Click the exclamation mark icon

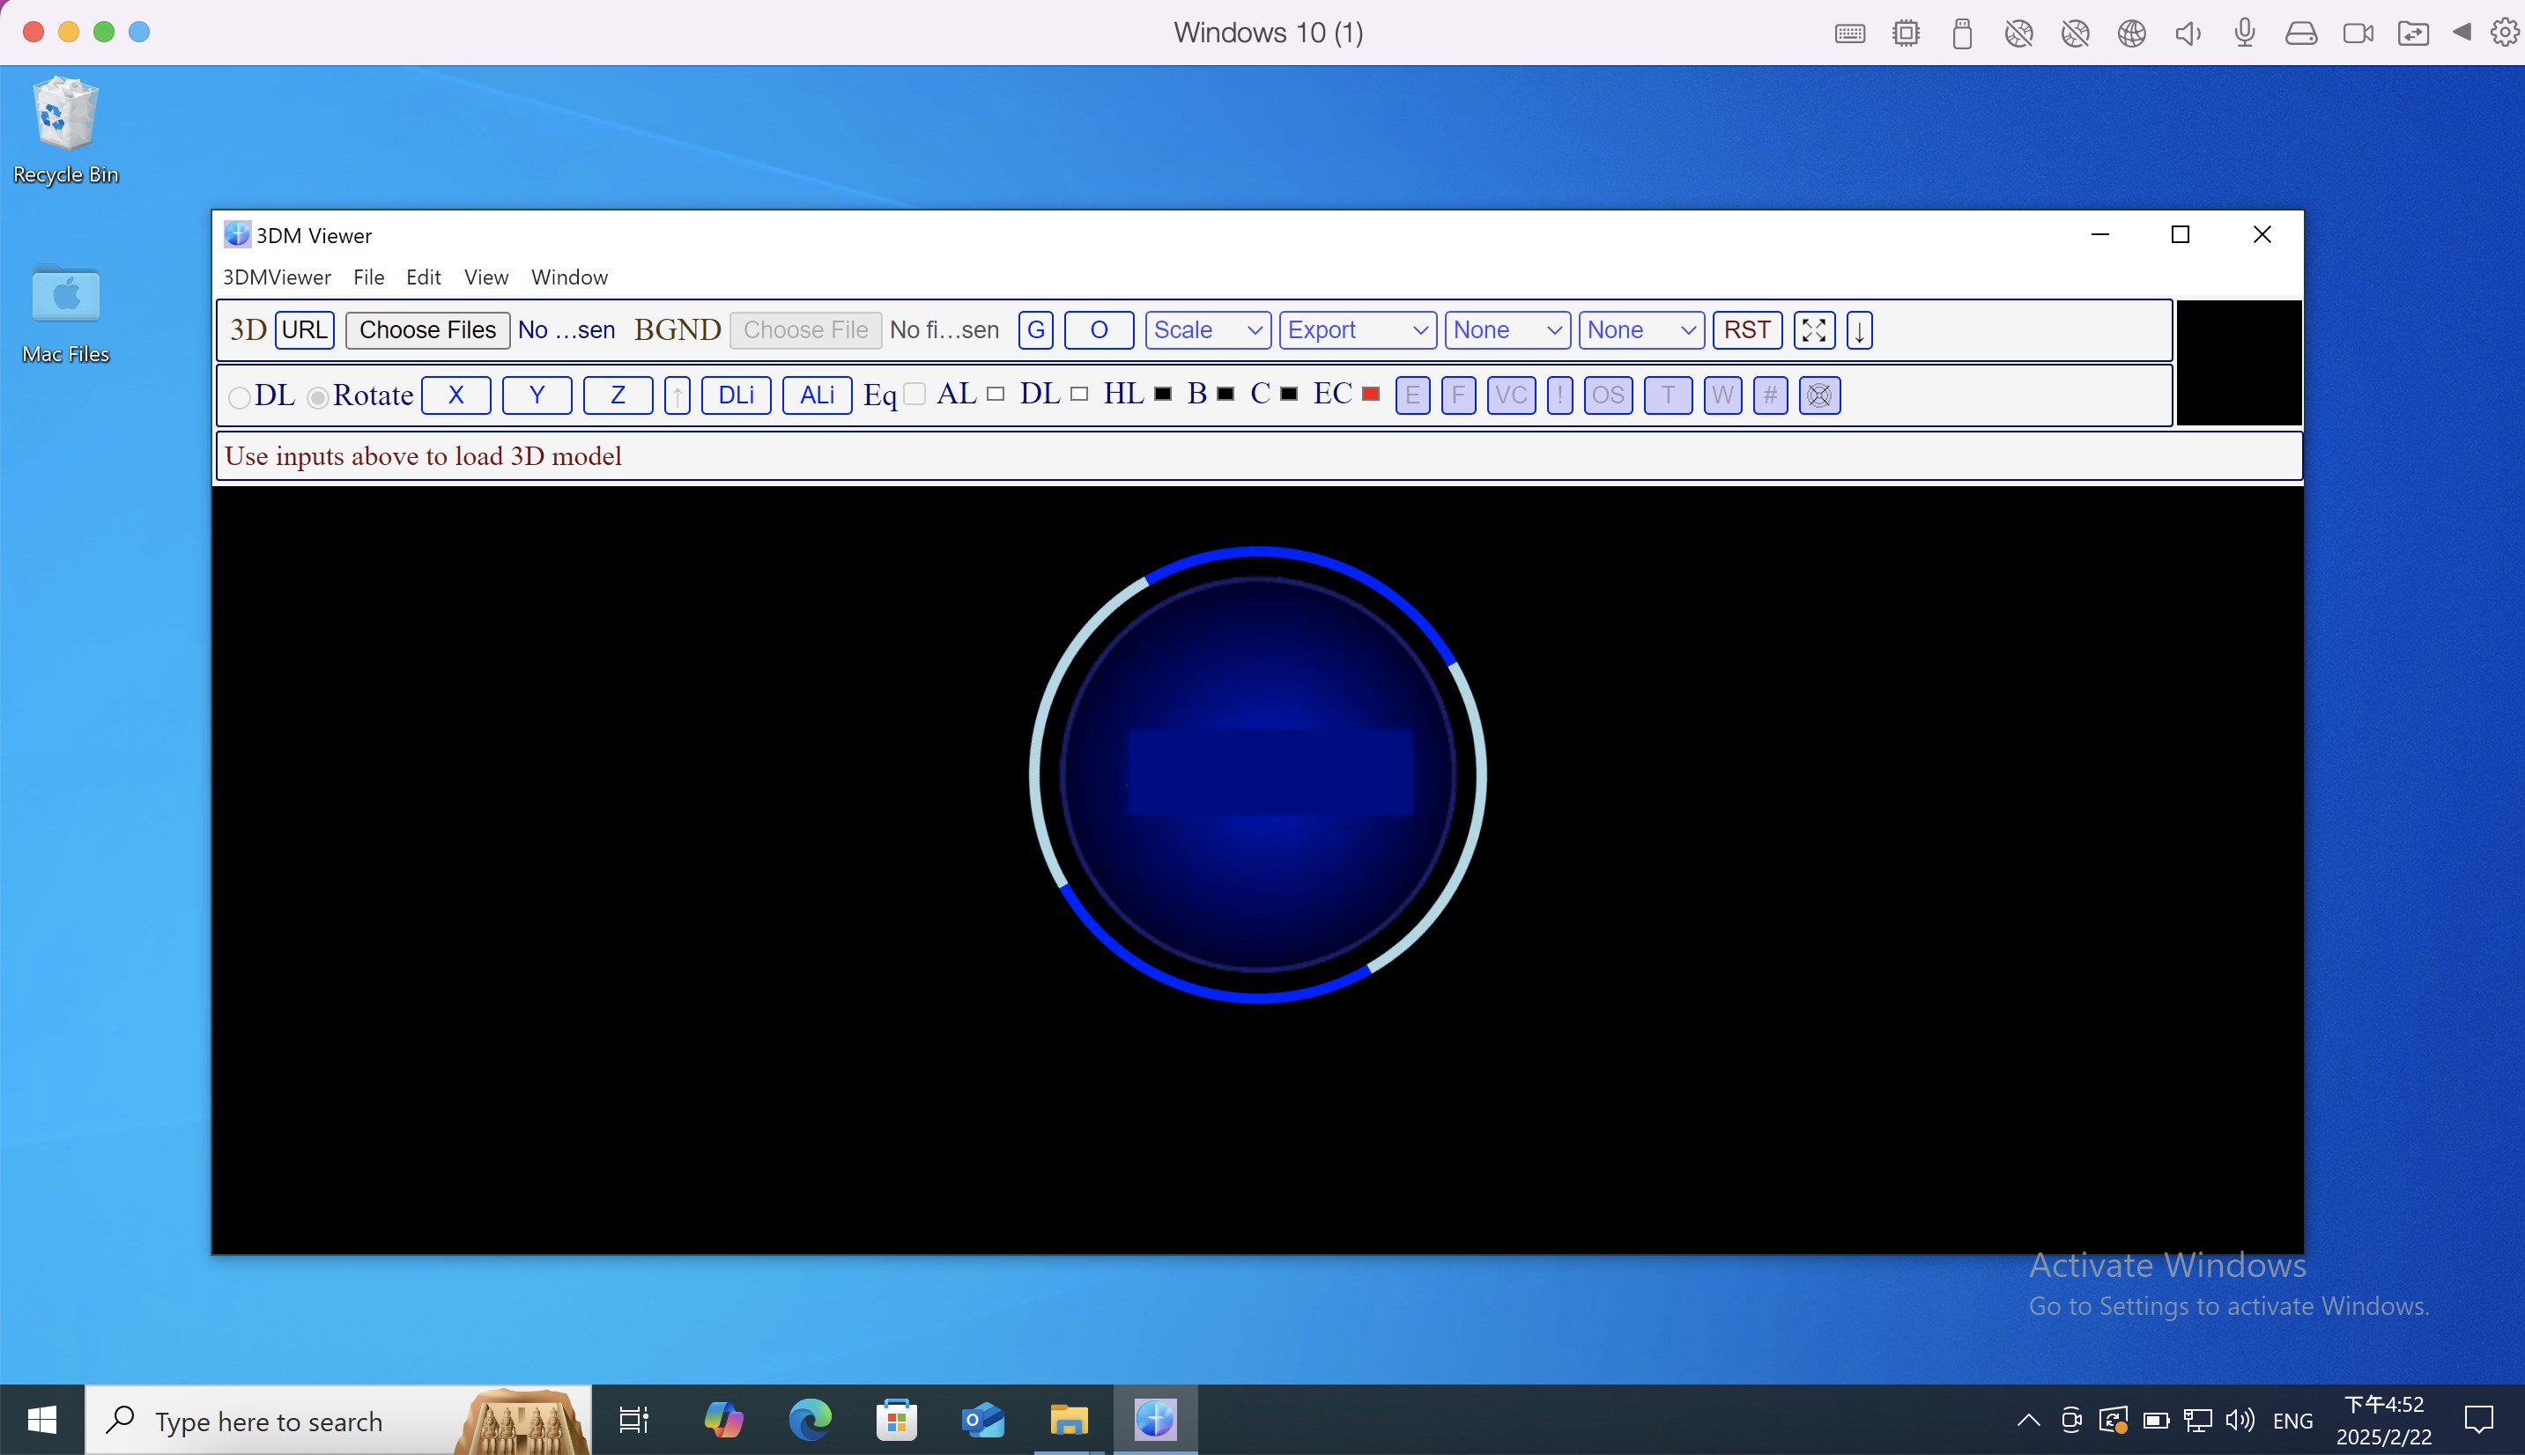(1559, 395)
